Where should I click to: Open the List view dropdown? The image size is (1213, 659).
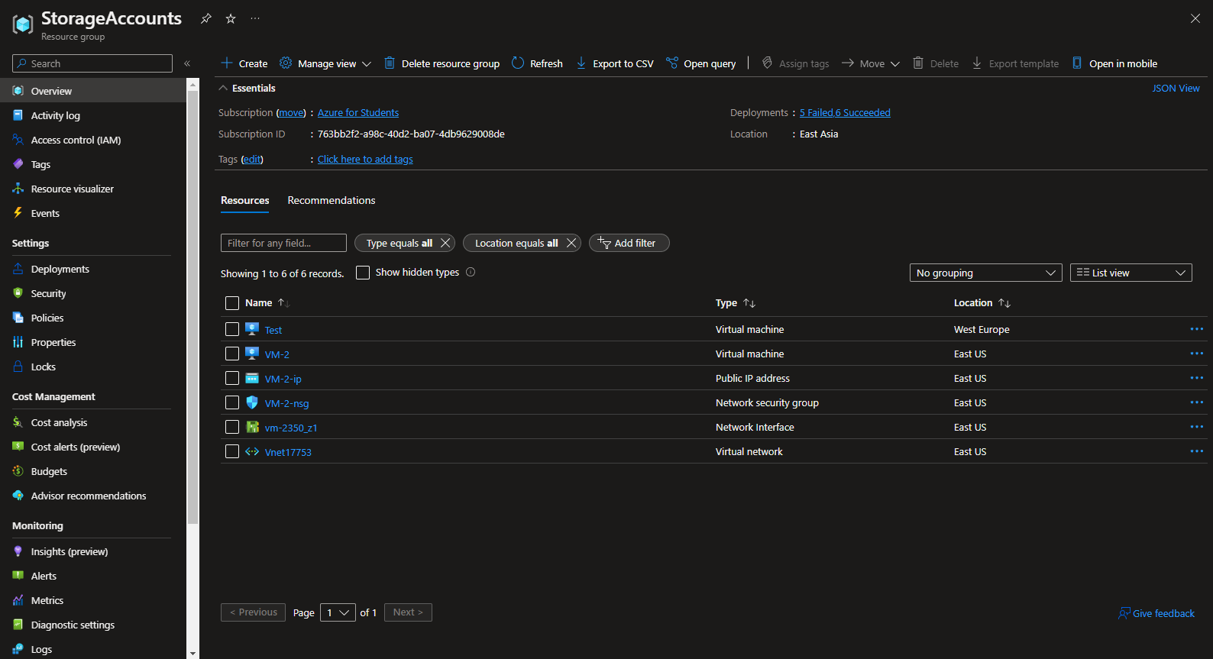[x=1131, y=273]
